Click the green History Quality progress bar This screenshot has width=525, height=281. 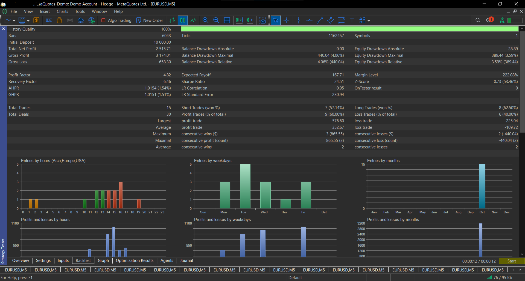coord(349,29)
